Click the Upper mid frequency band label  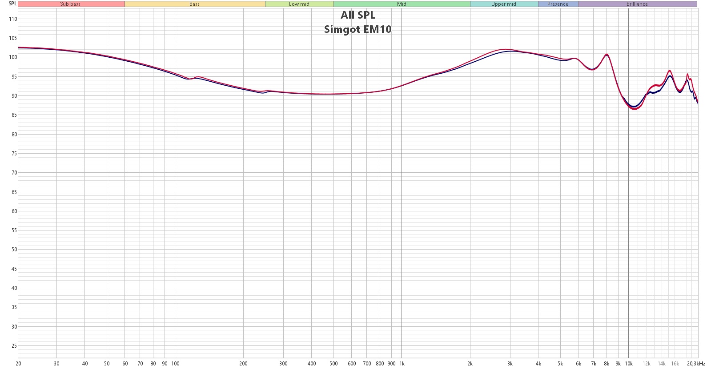(504, 4)
